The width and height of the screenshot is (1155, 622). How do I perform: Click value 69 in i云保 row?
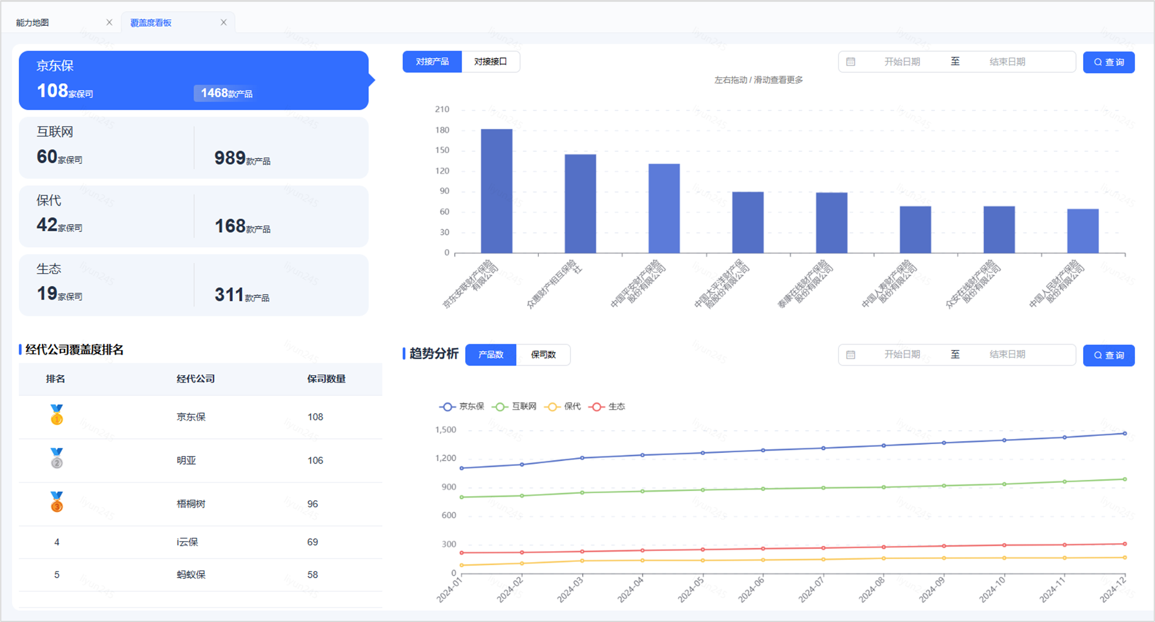pos(312,542)
